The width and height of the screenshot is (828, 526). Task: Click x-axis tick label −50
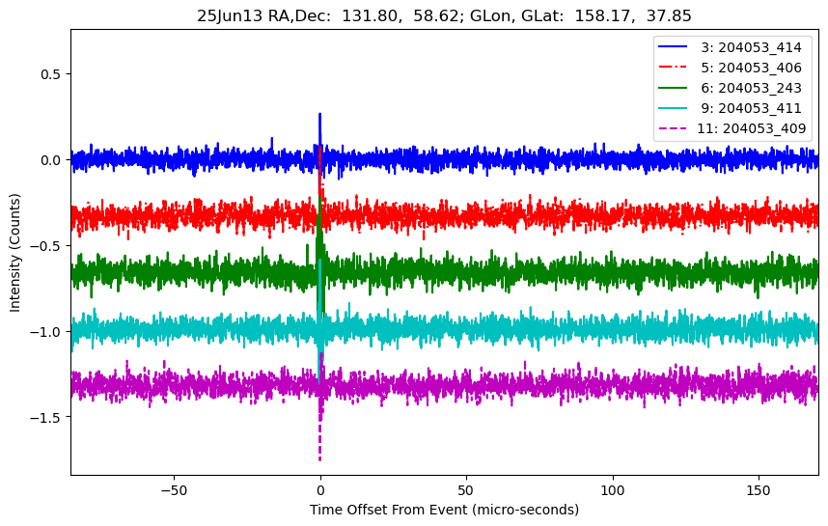175,490
